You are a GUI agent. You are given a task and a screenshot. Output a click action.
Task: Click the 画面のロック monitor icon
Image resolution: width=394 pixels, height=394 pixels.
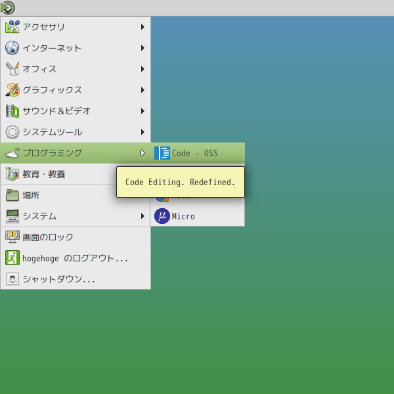12,236
